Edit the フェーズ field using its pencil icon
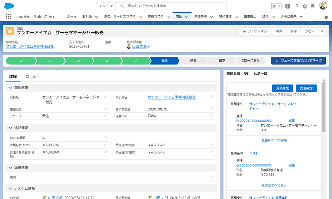The height and width of the screenshot is (199, 332). 106,115
